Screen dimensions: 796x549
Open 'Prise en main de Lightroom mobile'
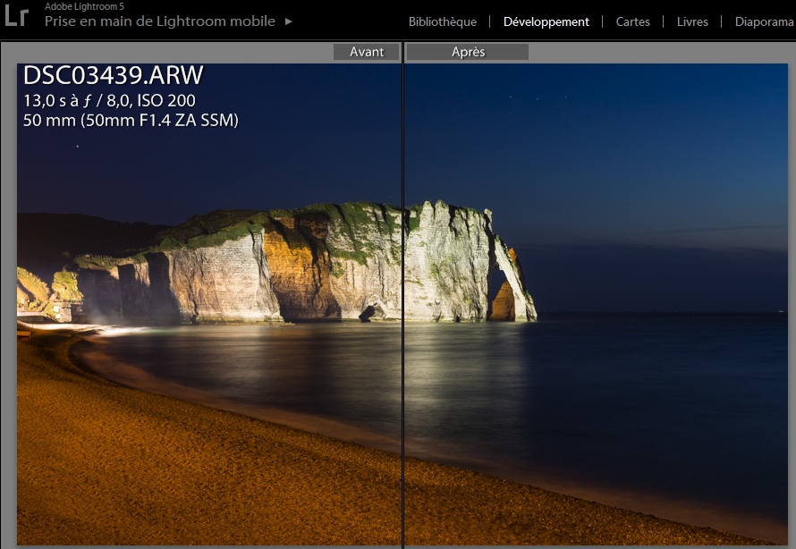(160, 21)
